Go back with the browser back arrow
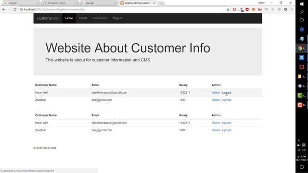This screenshot has width=308, height=173. [x=4, y=10]
